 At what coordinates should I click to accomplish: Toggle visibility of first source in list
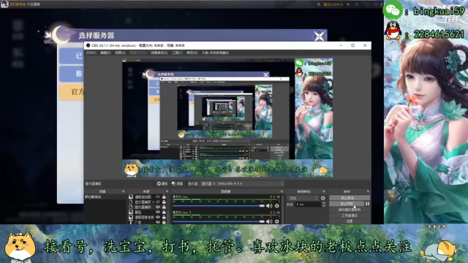tap(158, 197)
